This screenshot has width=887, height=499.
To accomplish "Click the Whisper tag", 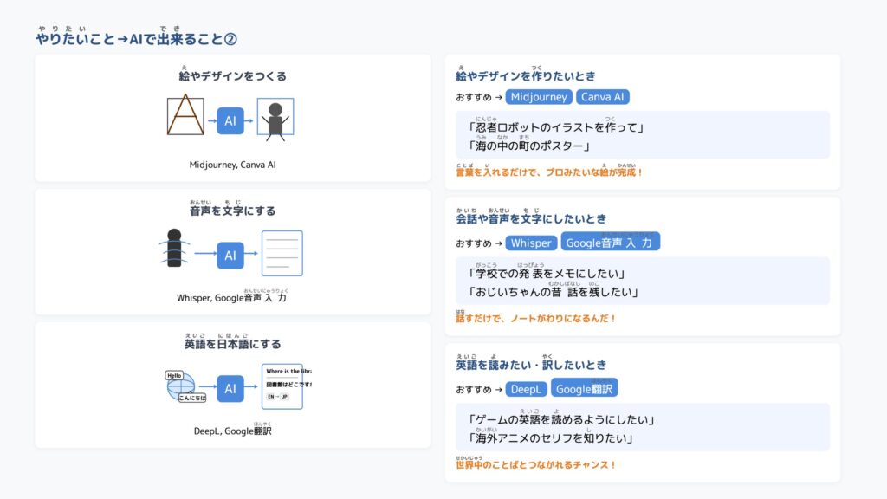I will 531,243.
